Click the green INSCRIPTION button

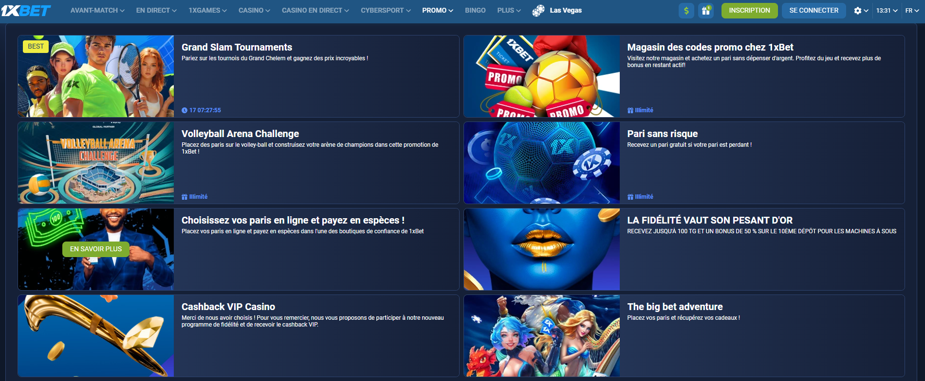749,10
